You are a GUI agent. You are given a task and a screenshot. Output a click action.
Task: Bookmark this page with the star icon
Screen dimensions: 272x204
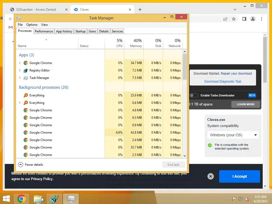[234, 19]
